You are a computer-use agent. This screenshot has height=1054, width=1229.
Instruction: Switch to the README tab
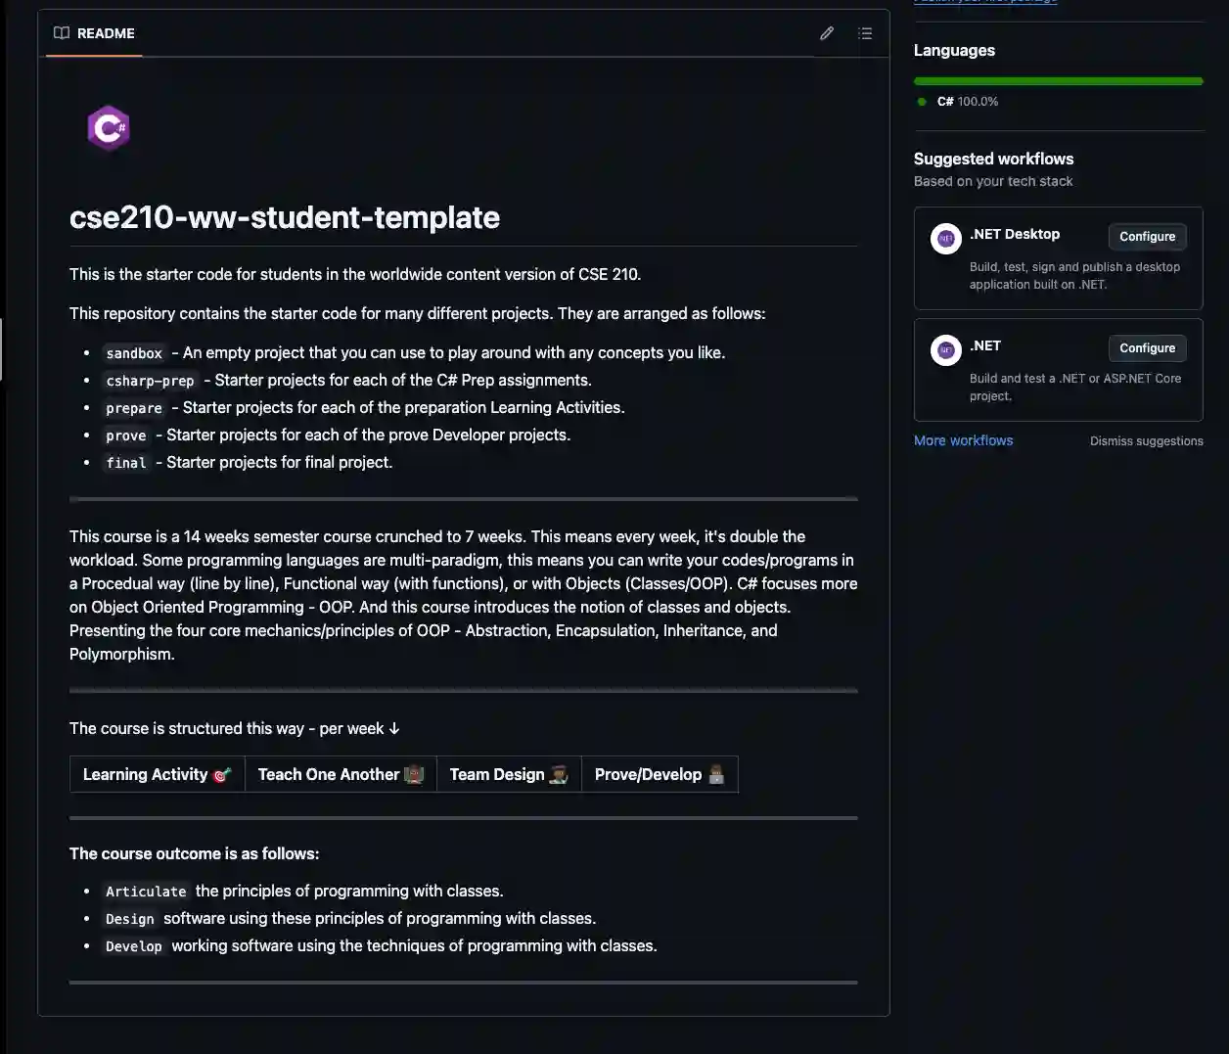(x=93, y=32)
